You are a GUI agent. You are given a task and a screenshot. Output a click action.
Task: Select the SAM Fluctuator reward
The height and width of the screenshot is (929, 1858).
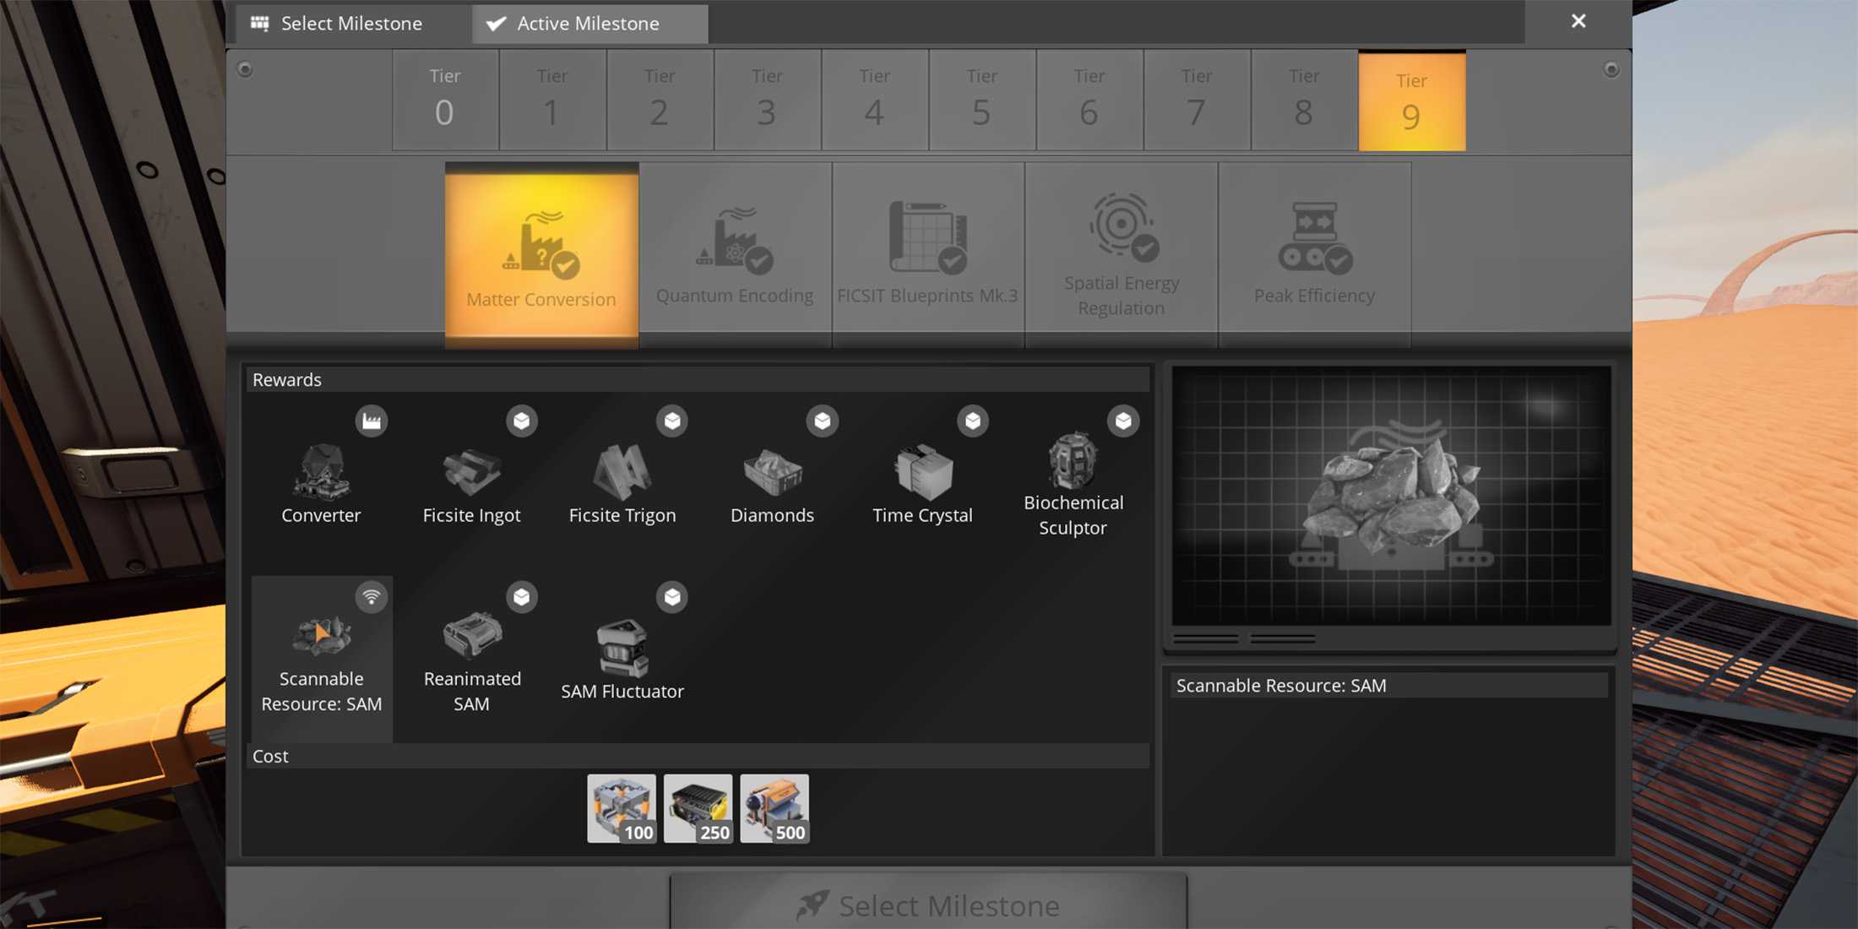pos(622,659)
